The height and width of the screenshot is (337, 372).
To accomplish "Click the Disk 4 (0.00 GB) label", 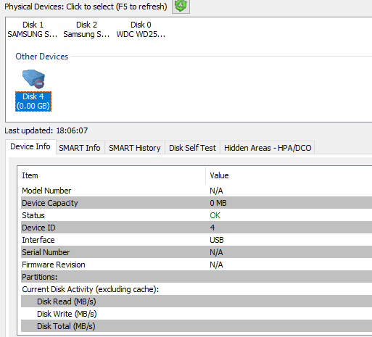I will (33, 101).
